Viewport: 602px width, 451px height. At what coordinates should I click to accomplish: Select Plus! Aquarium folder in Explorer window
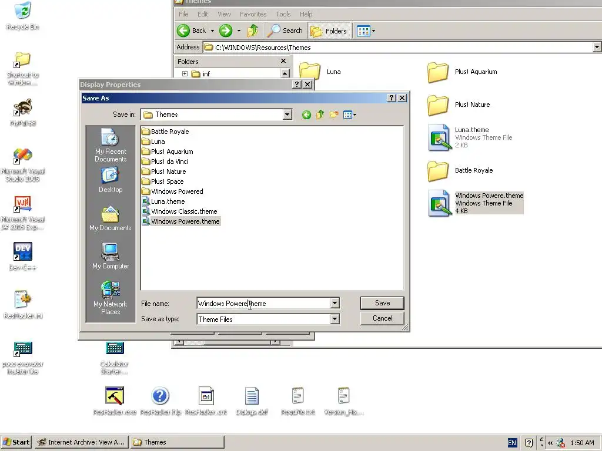tap(463, 72)
